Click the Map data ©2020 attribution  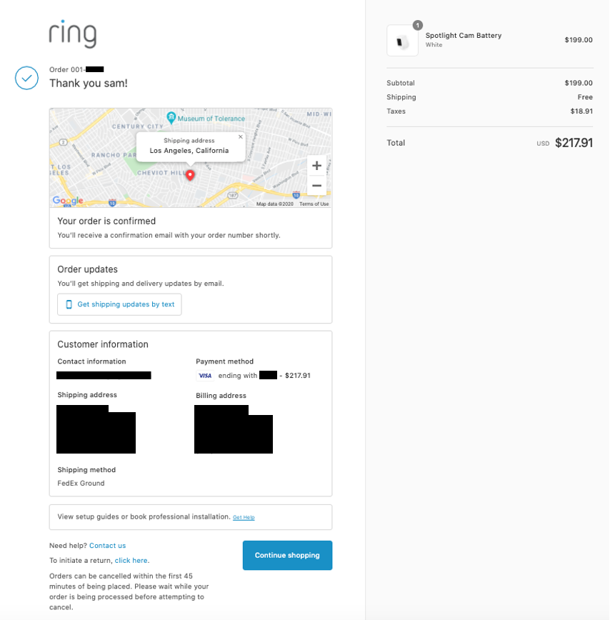coord(275,204)
